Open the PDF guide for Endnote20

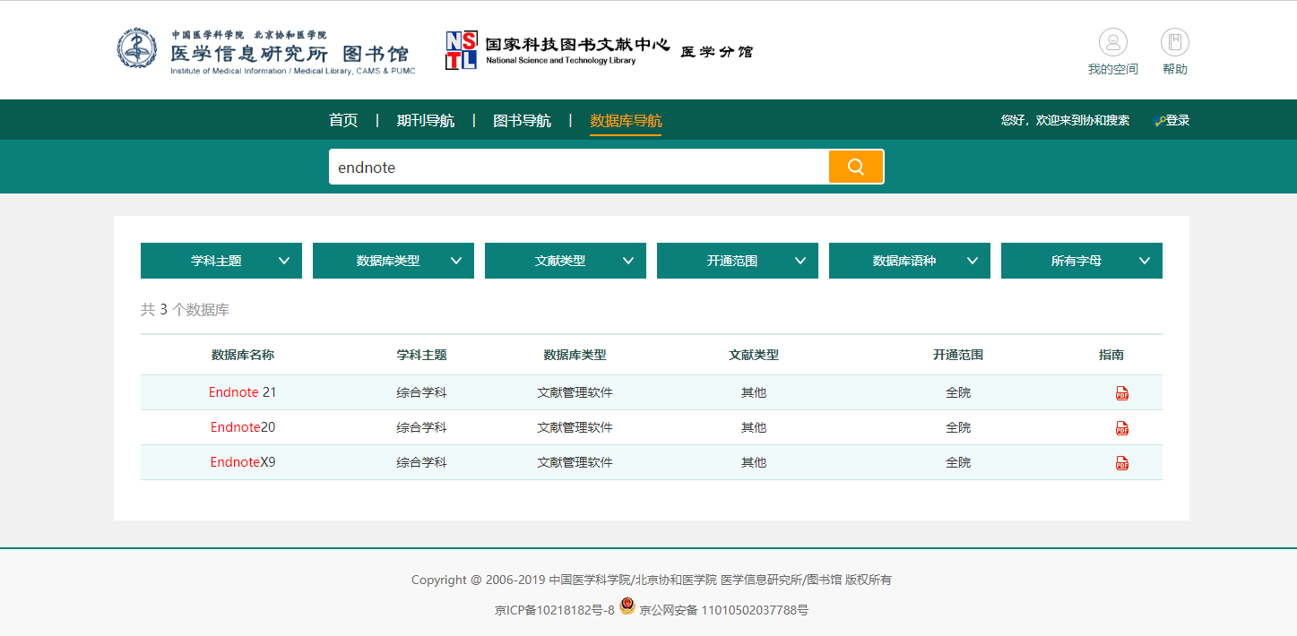click(1121, 428)
